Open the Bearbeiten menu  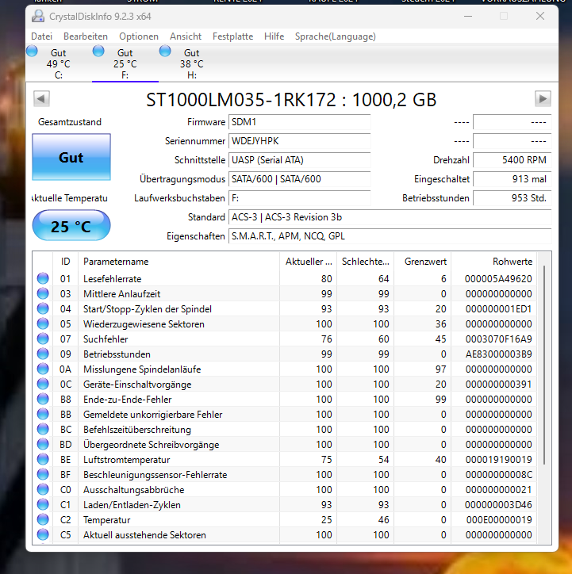pyautogui.click(x=86, y=36)
